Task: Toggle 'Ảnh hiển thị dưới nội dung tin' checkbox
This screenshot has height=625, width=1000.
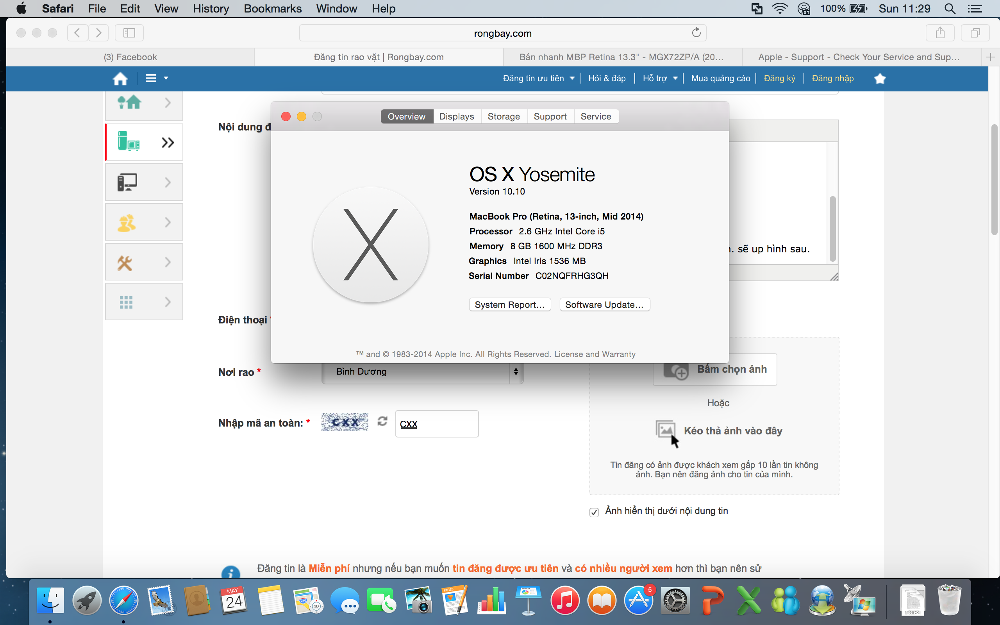Action: click(594, 512)
